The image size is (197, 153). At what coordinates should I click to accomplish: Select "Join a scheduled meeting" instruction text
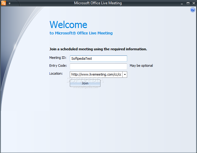click(x=98, y=49)
